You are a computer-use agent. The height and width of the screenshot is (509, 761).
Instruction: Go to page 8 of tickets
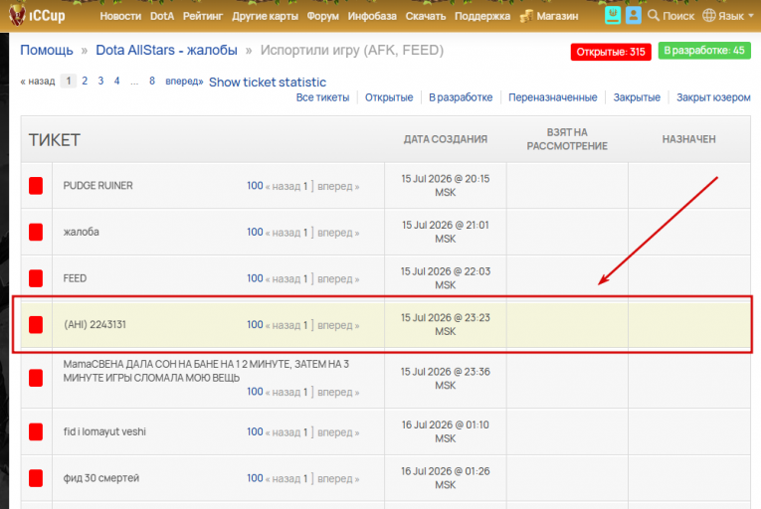[152, 82]
